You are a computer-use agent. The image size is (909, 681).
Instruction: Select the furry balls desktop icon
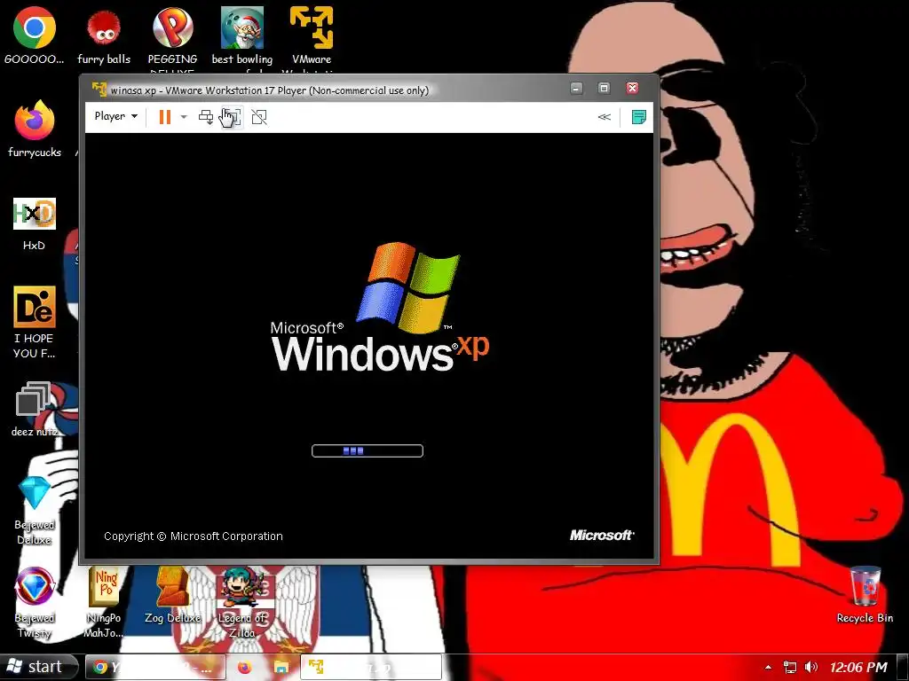104,35
